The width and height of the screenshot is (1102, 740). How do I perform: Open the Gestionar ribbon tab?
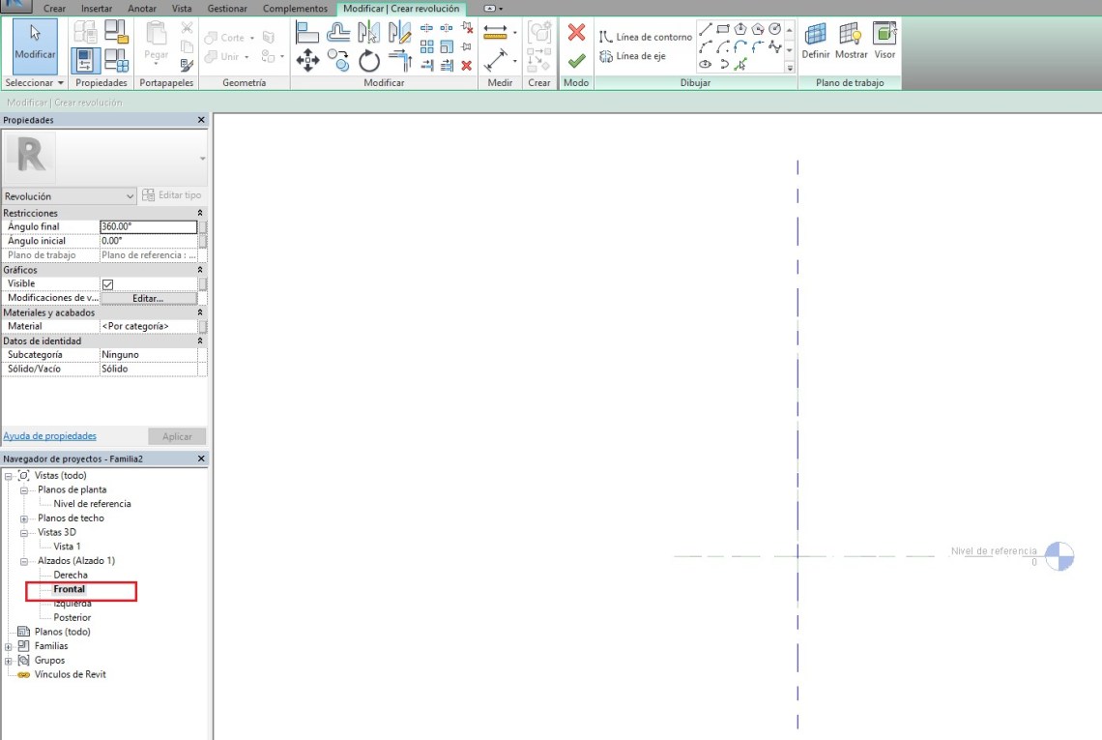click(x=227, y=9)
